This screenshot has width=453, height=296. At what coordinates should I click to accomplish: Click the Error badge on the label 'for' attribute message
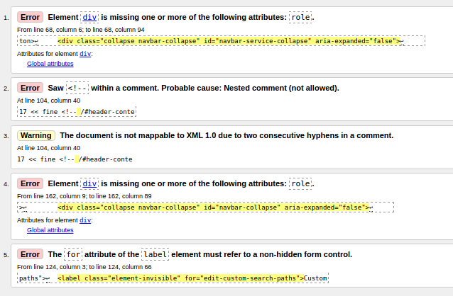[30, 254]
